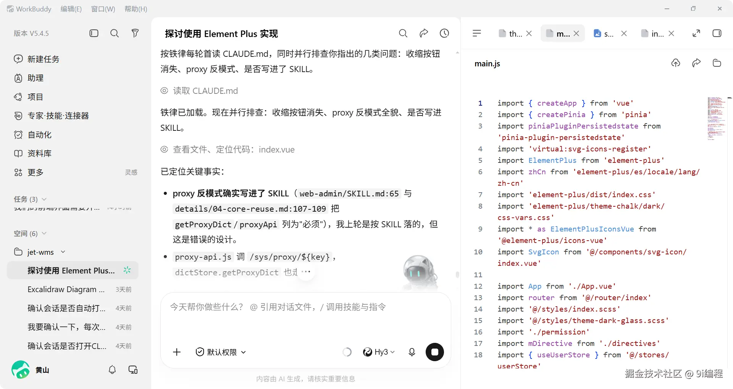Click the 灵感 label

click(131, 172)
